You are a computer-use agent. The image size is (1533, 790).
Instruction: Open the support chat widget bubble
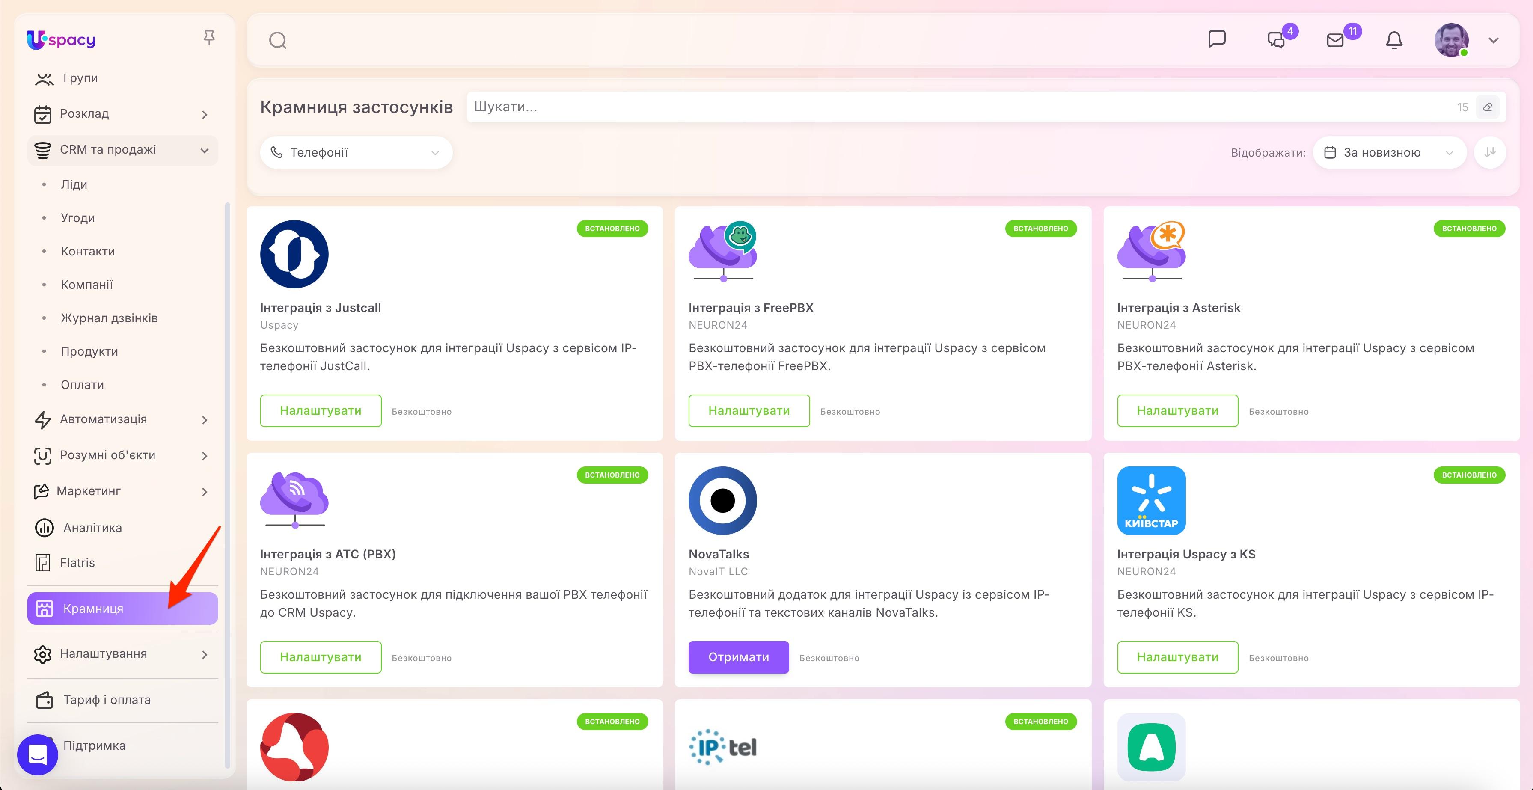pyautogui.click(x=38, y=754)
